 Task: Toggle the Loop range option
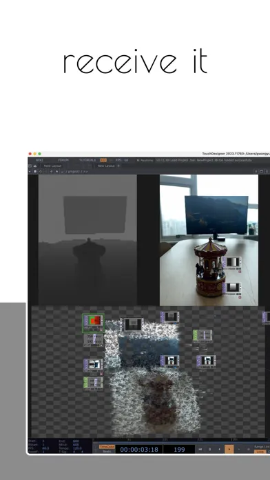click(260, 452)
